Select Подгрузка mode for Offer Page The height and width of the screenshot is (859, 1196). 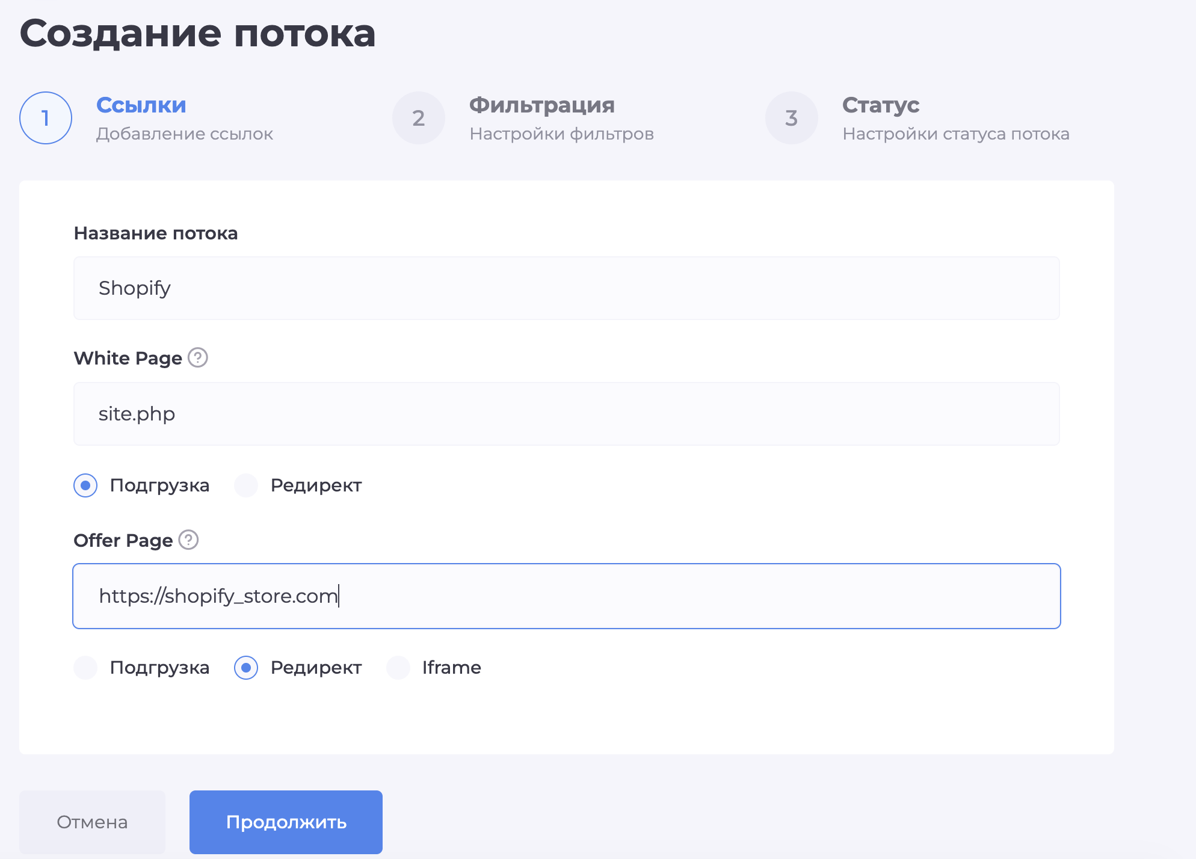pos(85,667)
